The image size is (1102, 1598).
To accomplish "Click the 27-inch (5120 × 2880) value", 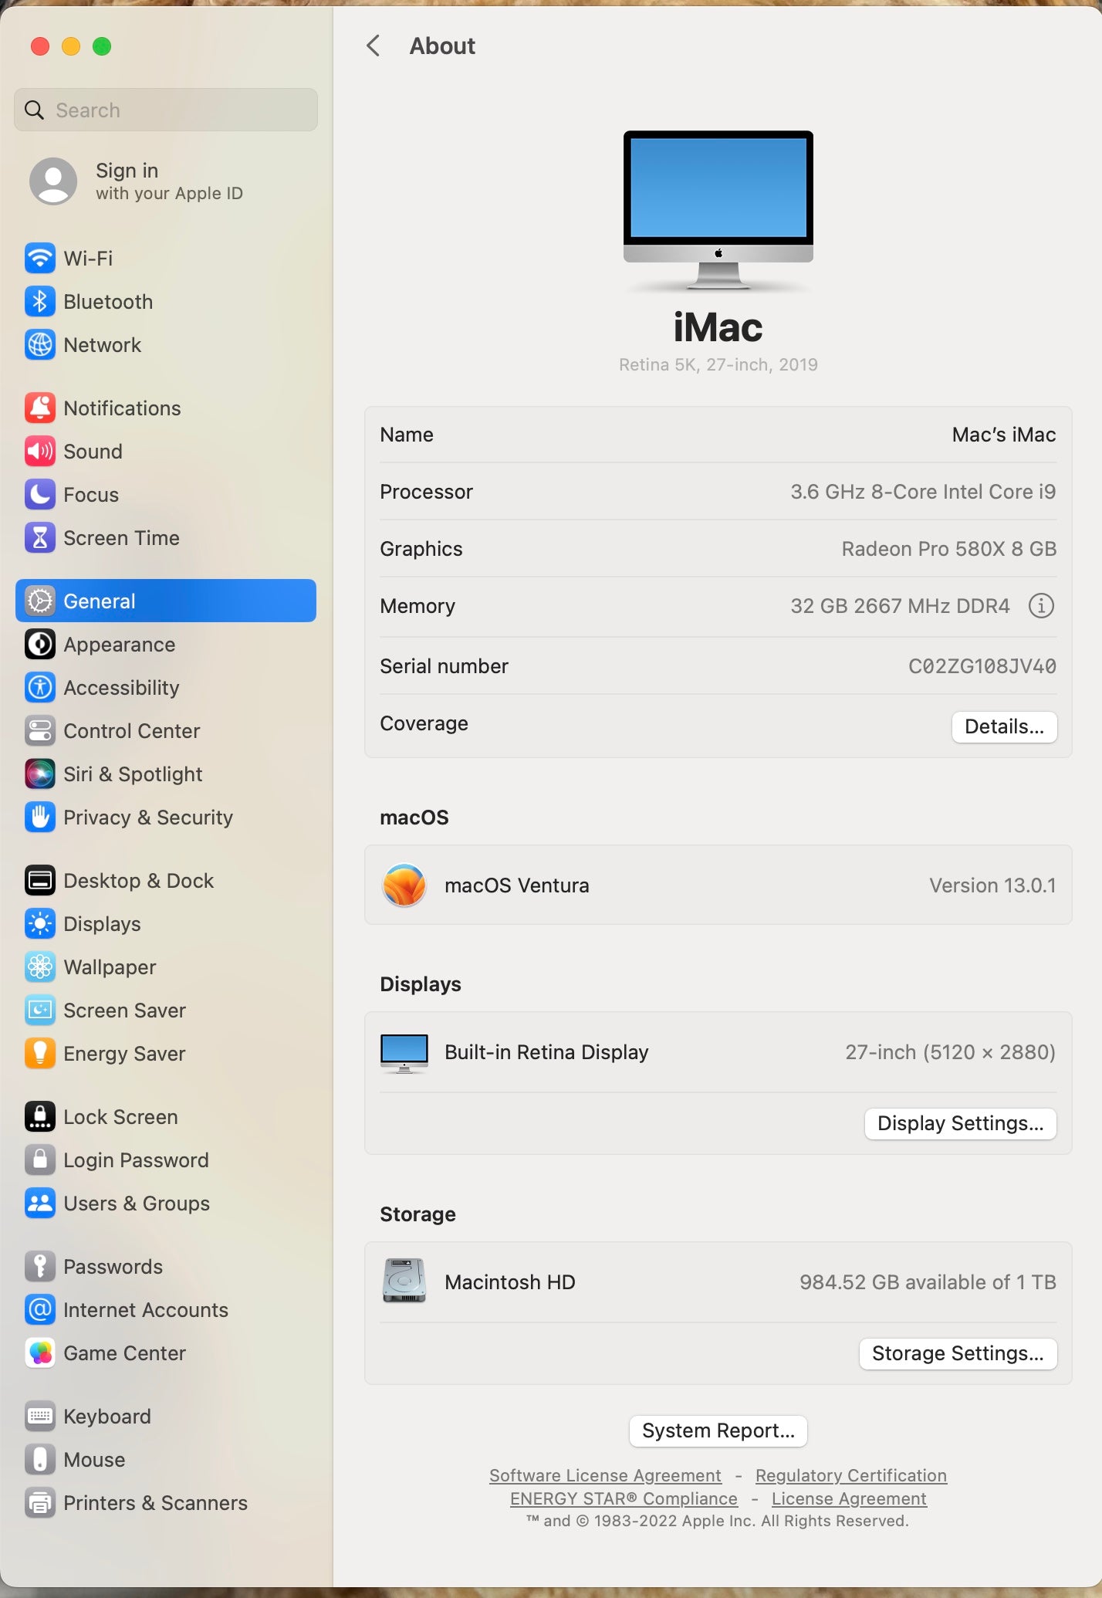I will 950,1052.
